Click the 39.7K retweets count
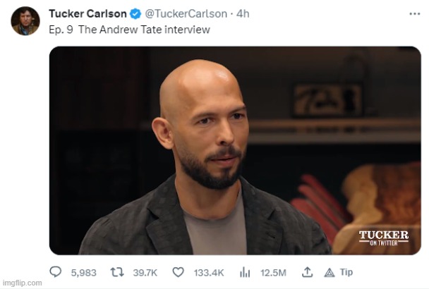This screenshot has width=429, height=289. point(144,272)
